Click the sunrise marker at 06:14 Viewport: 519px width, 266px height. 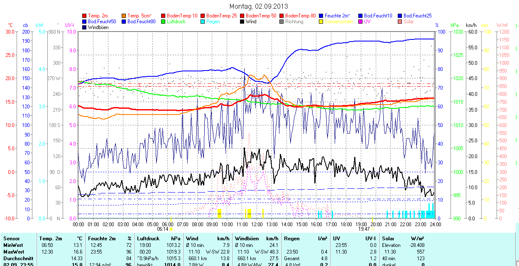click(x=171, y=229)
